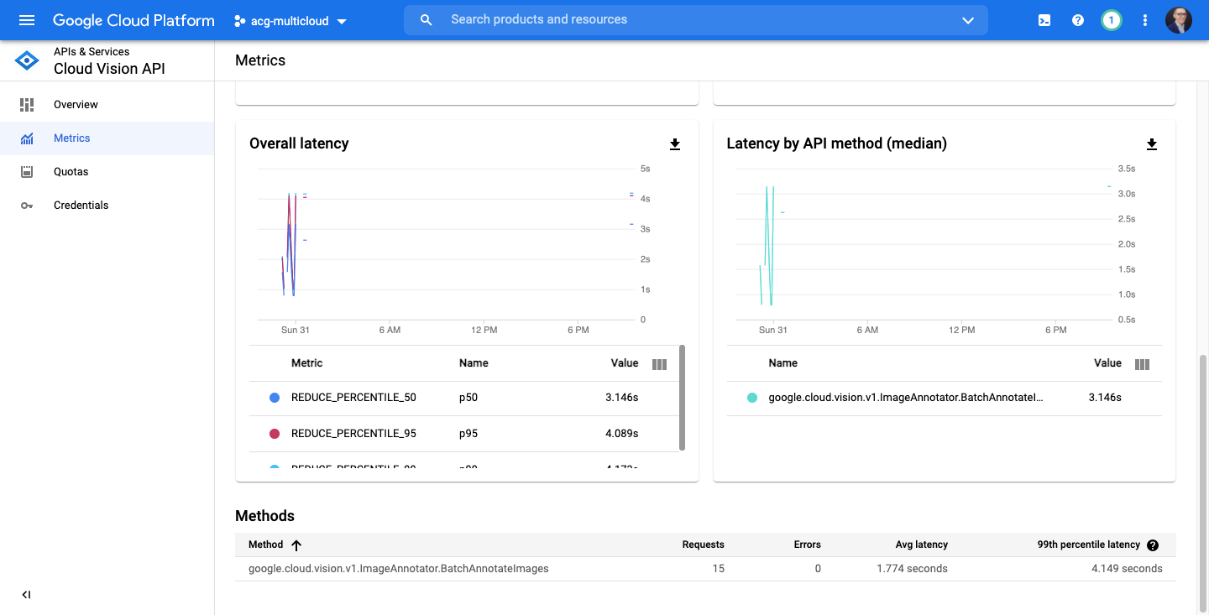
Task: Expand the search bar dropdown arrow
Action: click(x=967, y=20)
